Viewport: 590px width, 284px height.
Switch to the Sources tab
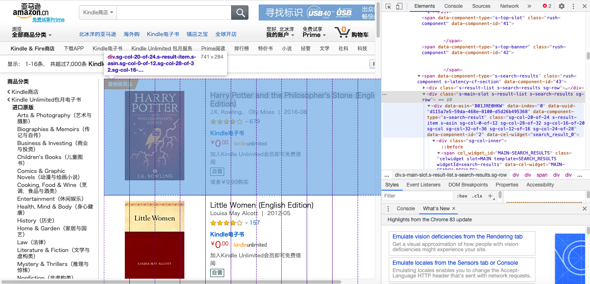(x=481, y=6)
